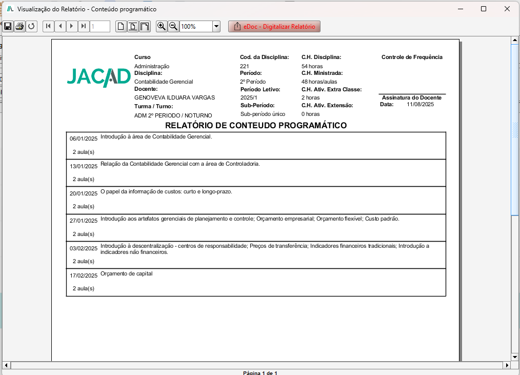This screenshot has width=520, height=375.
Task: Click the vertical scrollbar down arrow
Action: [x=515, y=357]
